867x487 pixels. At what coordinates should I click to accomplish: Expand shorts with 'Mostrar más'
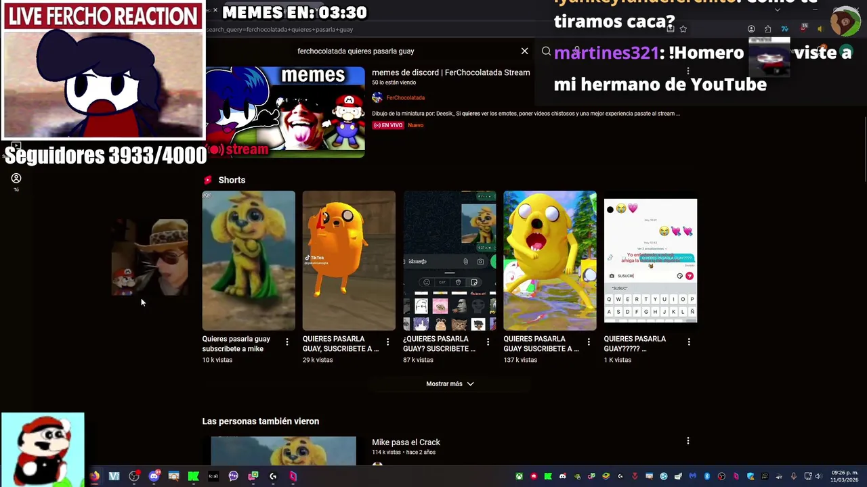[x=450, y=384]
